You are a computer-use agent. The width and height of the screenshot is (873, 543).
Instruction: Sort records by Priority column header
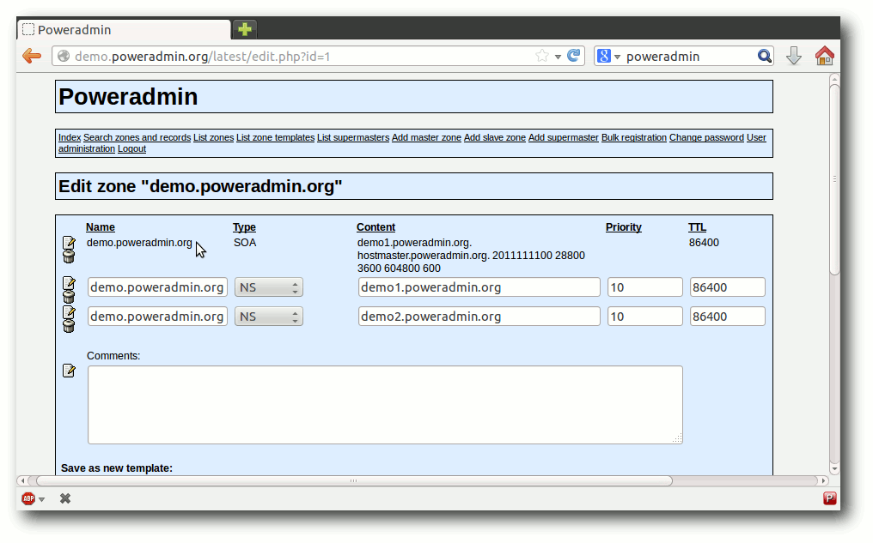[624, 226]
